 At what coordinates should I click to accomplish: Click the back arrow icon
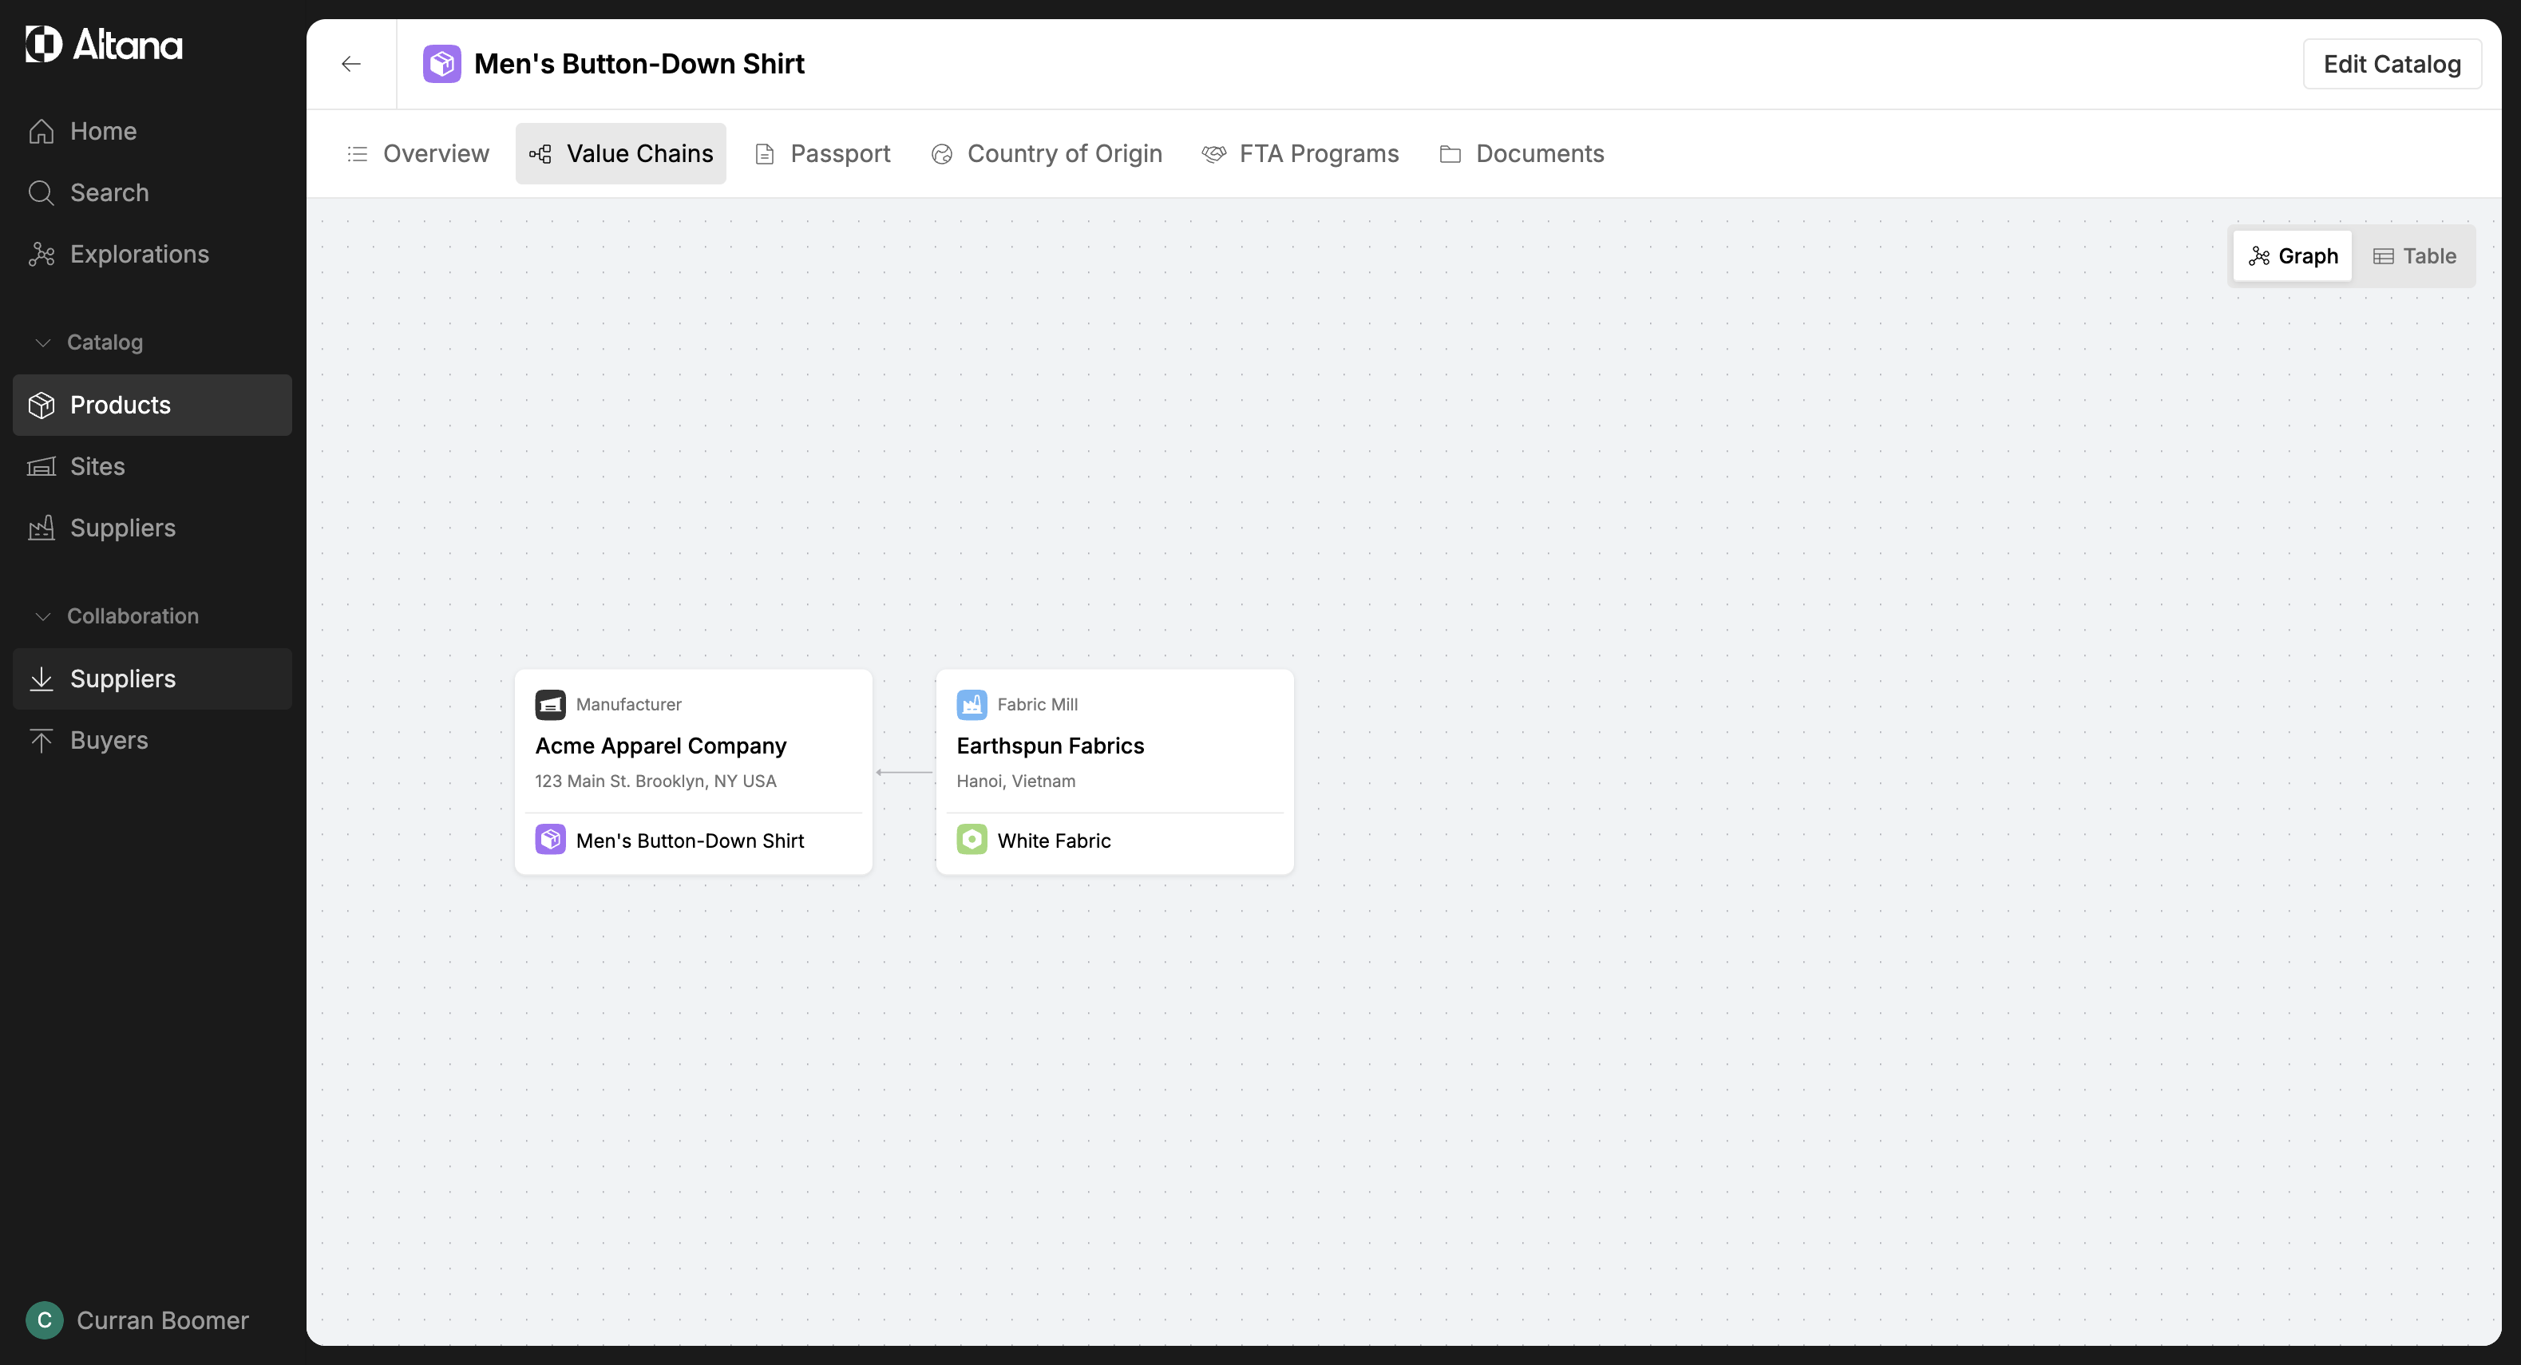click(350, 64)
